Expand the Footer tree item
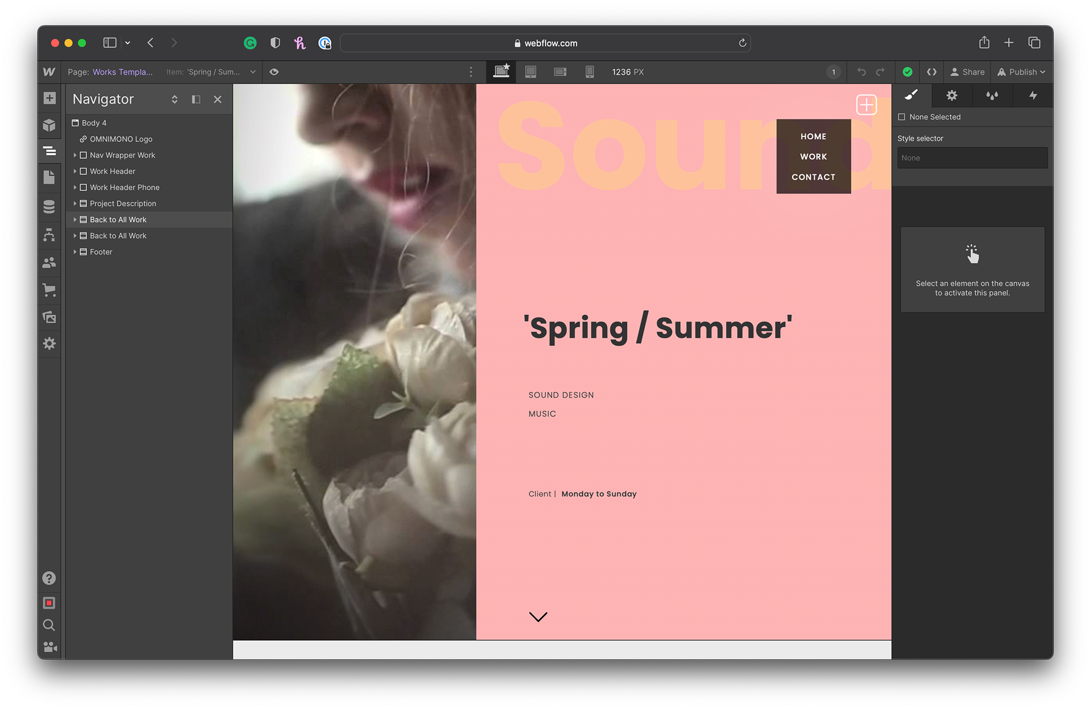This screenshot has width=1091, height=709. click(75, 252)
